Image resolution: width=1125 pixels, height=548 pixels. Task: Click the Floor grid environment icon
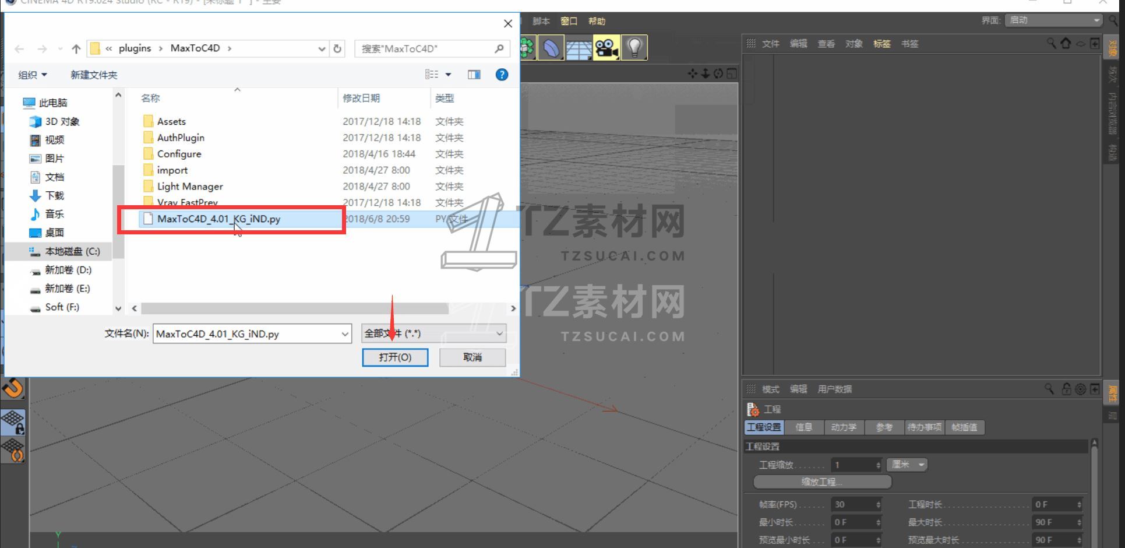pyautogui.click(x=579, y=48)
